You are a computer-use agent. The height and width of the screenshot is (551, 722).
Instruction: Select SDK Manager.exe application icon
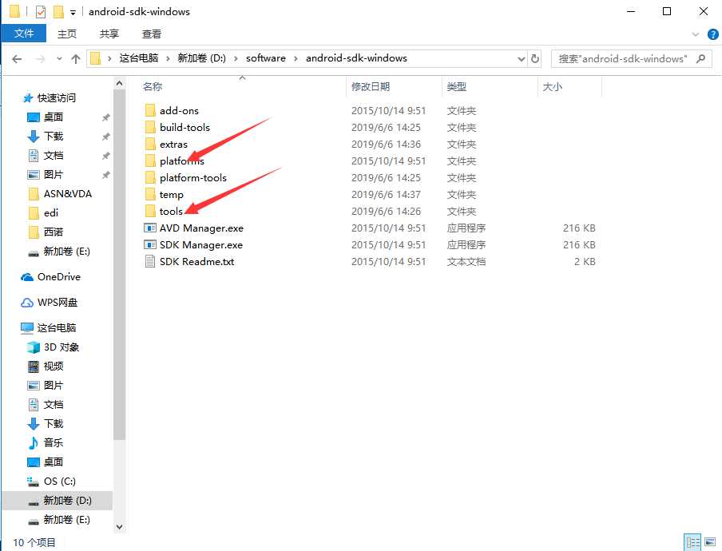pyautogui.click(x=149, y=244)
